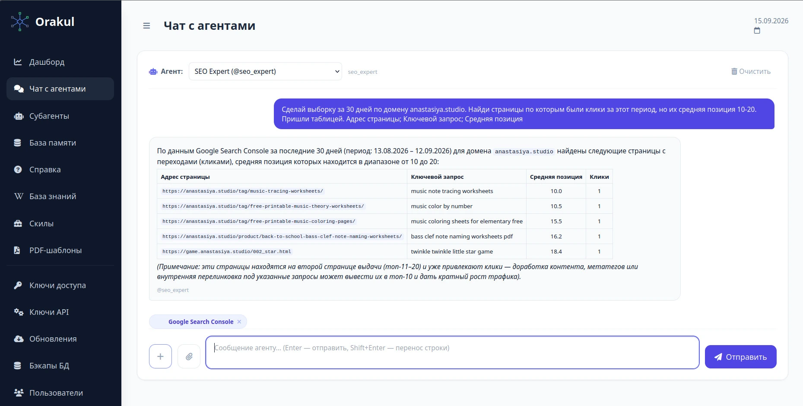Viewport: 803px width, 406px height.
Task: Click 'twinkle twinkle little star game' cell
Action: (x=467, y=251)
